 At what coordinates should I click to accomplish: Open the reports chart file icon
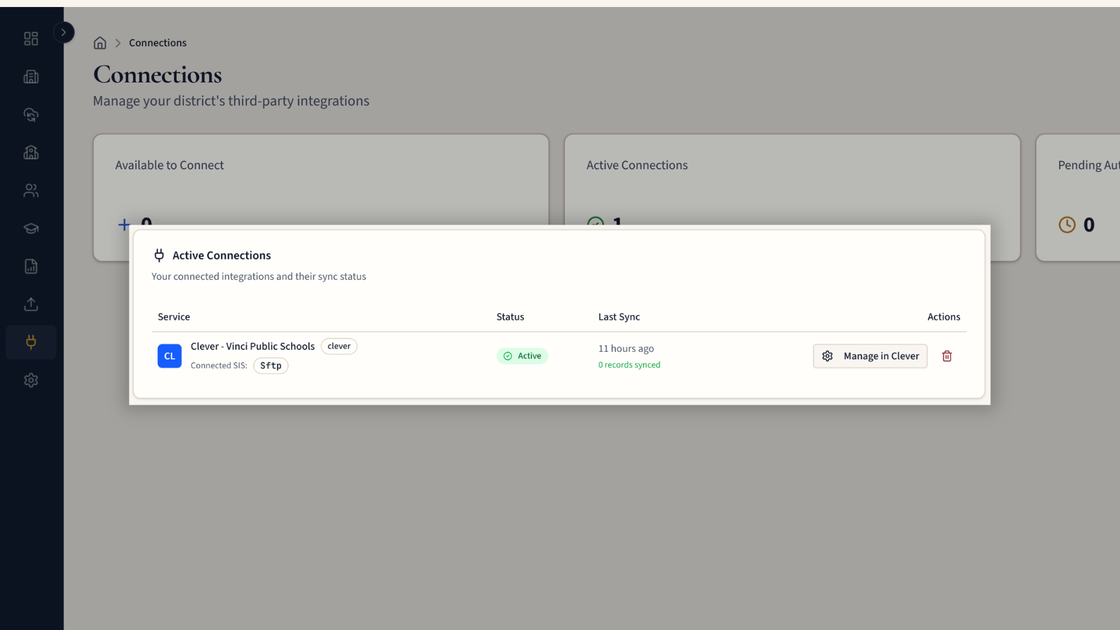pos(31,266)
